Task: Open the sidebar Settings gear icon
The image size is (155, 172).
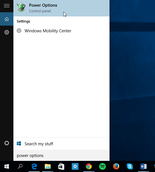Action: [x=7, y=32]
